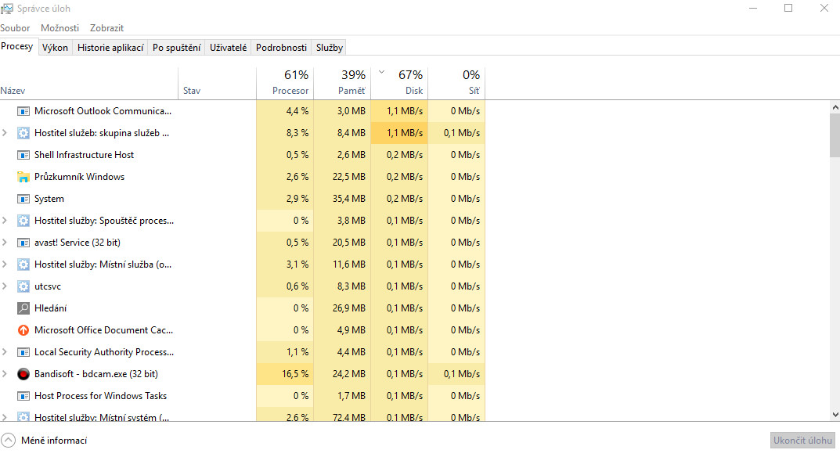Open the Soubor menu

15,28
